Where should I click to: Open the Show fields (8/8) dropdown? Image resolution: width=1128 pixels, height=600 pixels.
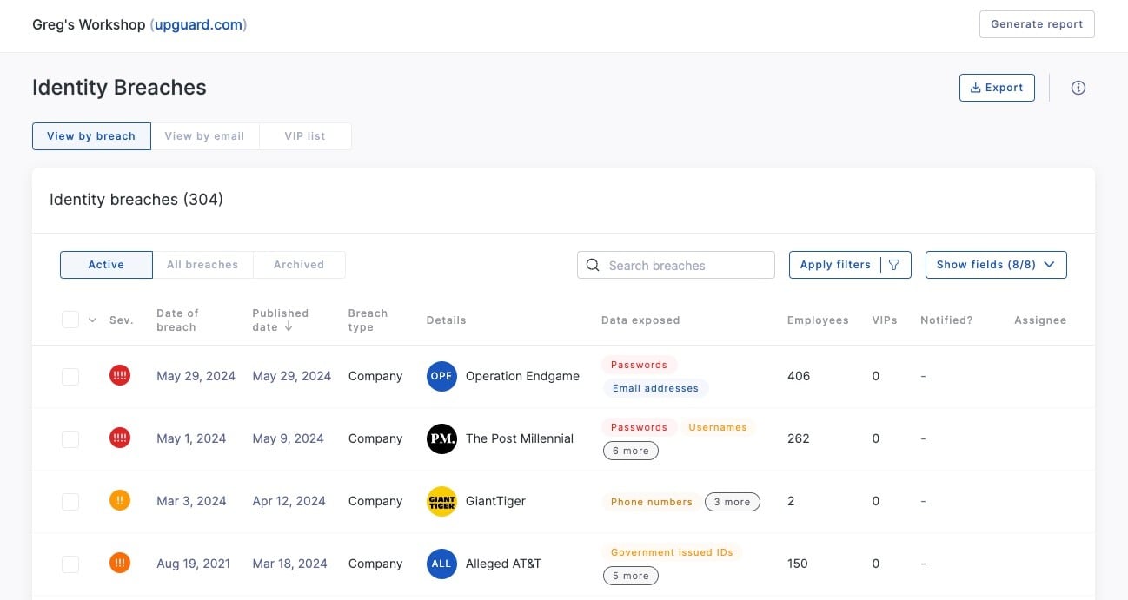[995, 265]
